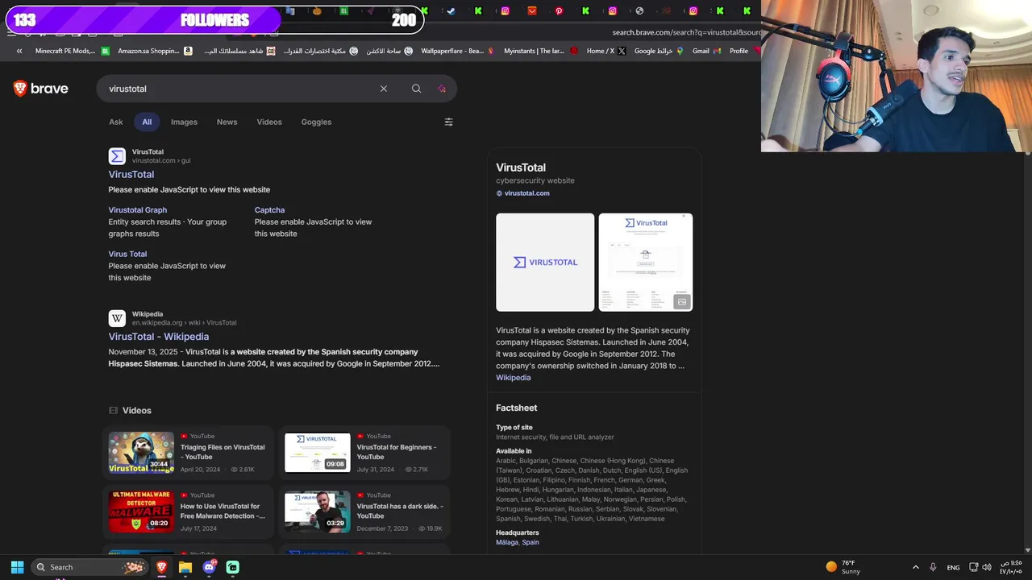Open Triaging Files on VirusTotal title
This screenshot has height=580, width=1032.
coord(223,452)
